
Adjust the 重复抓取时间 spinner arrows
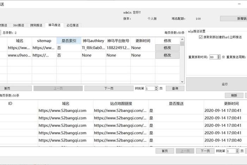[x=219, y=57]
